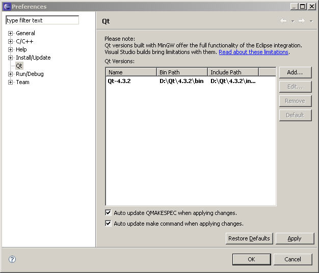Expand the C/C++ tree node
Screen dimensions: 319x273
click(x=10, y=41)
